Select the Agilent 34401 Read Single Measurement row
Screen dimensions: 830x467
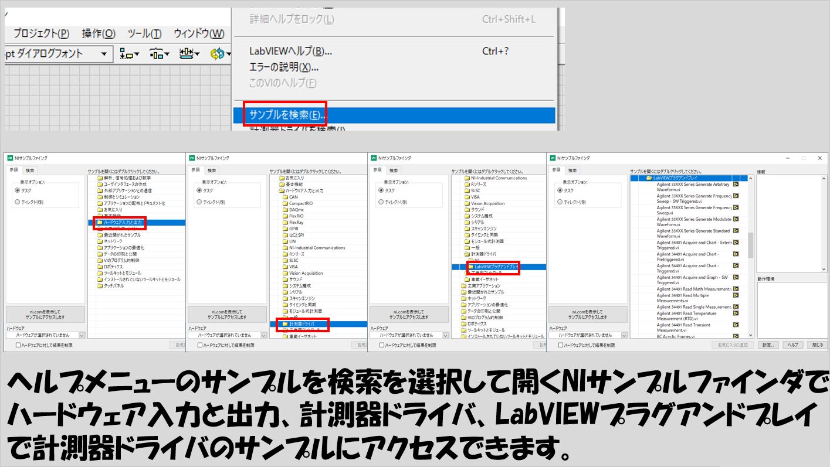[x=694, y=307]
